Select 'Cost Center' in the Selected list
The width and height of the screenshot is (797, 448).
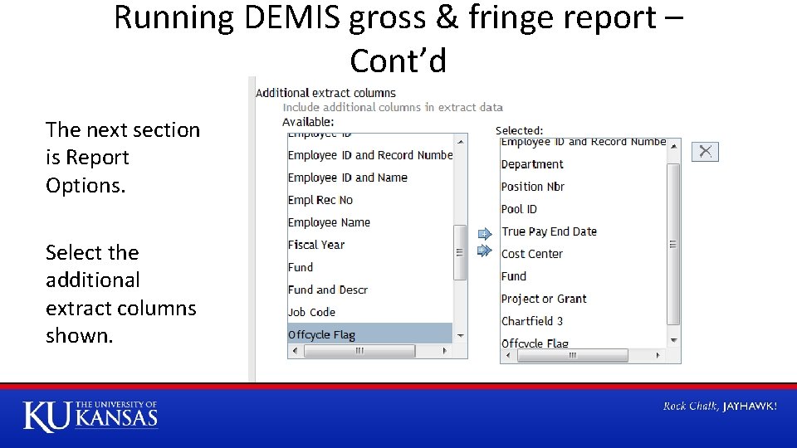(x=584, y=254)
